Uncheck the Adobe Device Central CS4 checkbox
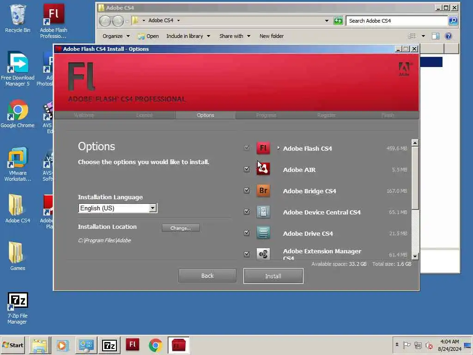This screenshot has width=473, height=355. click(247, 212)
